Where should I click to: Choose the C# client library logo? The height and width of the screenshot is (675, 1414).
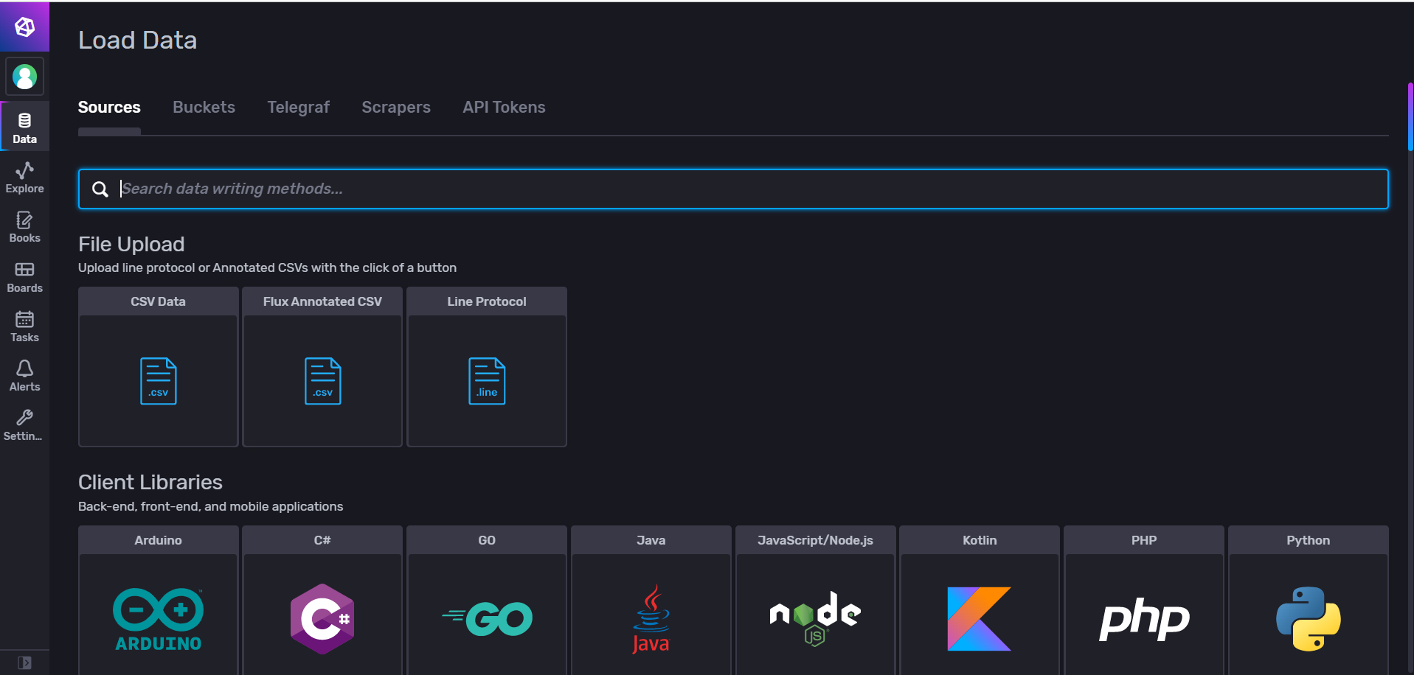tap(322, 619)
